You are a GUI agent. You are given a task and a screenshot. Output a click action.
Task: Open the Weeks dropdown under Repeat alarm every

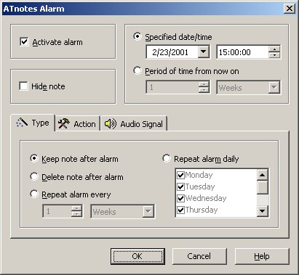(148, 212)
